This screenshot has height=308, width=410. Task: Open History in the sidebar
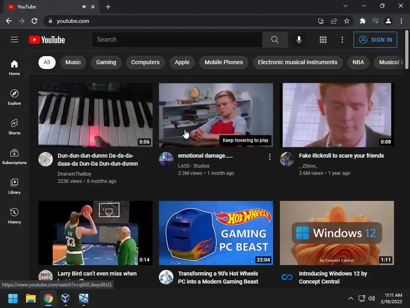[x=14, y=216]
